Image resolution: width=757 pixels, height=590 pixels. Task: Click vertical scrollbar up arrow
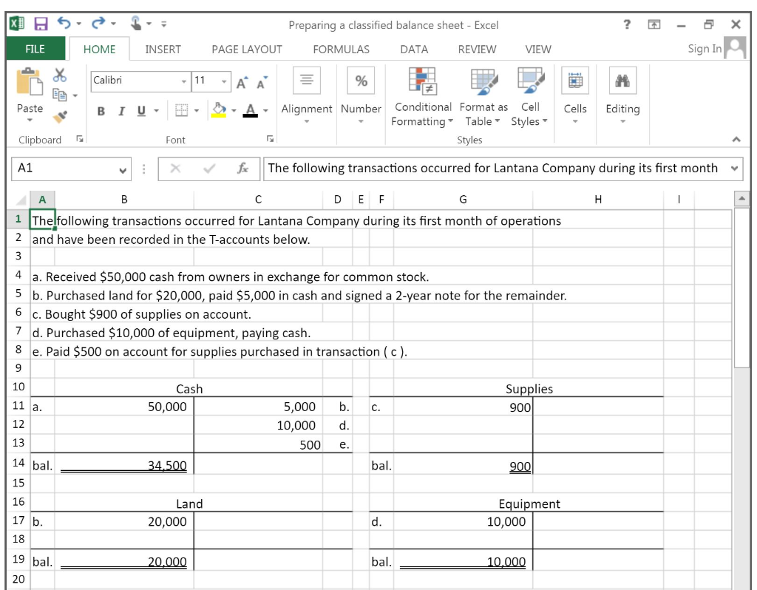click(741, 198)
